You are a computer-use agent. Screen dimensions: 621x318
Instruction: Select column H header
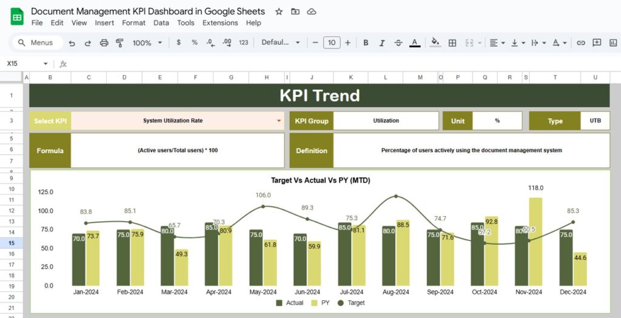(x=267, y=78)
